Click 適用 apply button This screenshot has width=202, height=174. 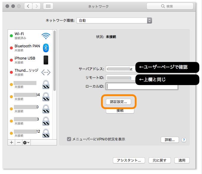(182, 160)
